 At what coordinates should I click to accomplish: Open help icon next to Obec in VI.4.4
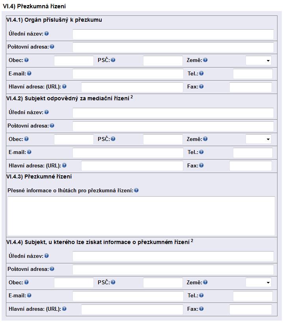point(26,282)
